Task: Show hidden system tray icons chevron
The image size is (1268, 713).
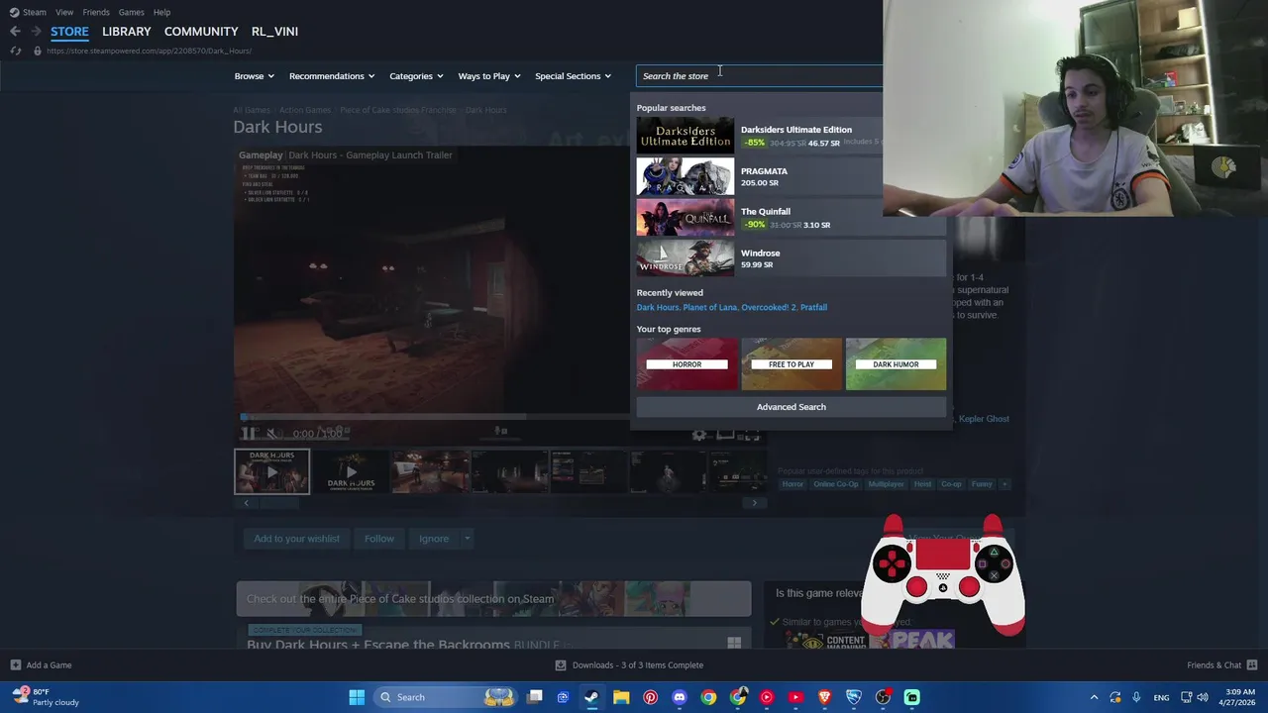Action: click(x=1094, y=697)
